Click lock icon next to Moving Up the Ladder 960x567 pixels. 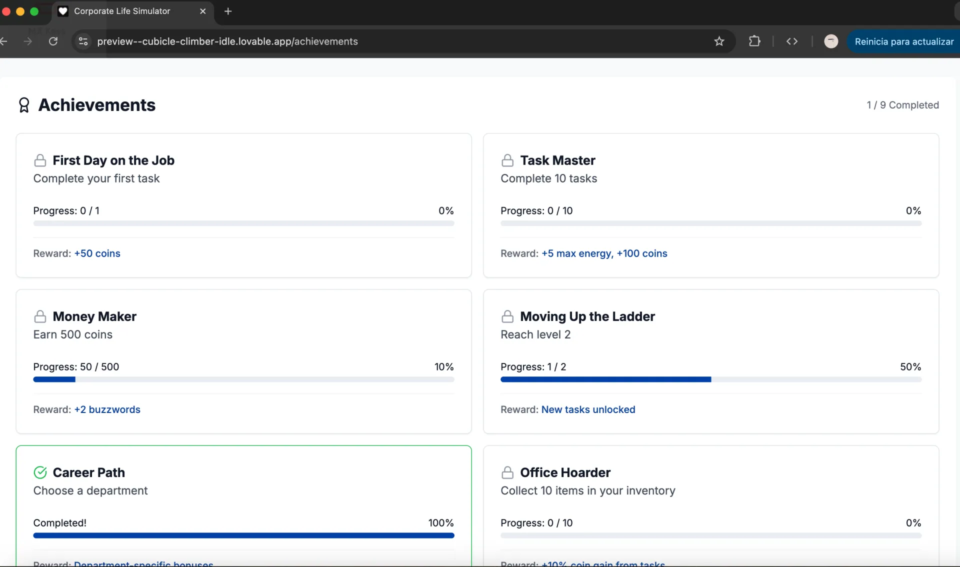click(507, 316)
